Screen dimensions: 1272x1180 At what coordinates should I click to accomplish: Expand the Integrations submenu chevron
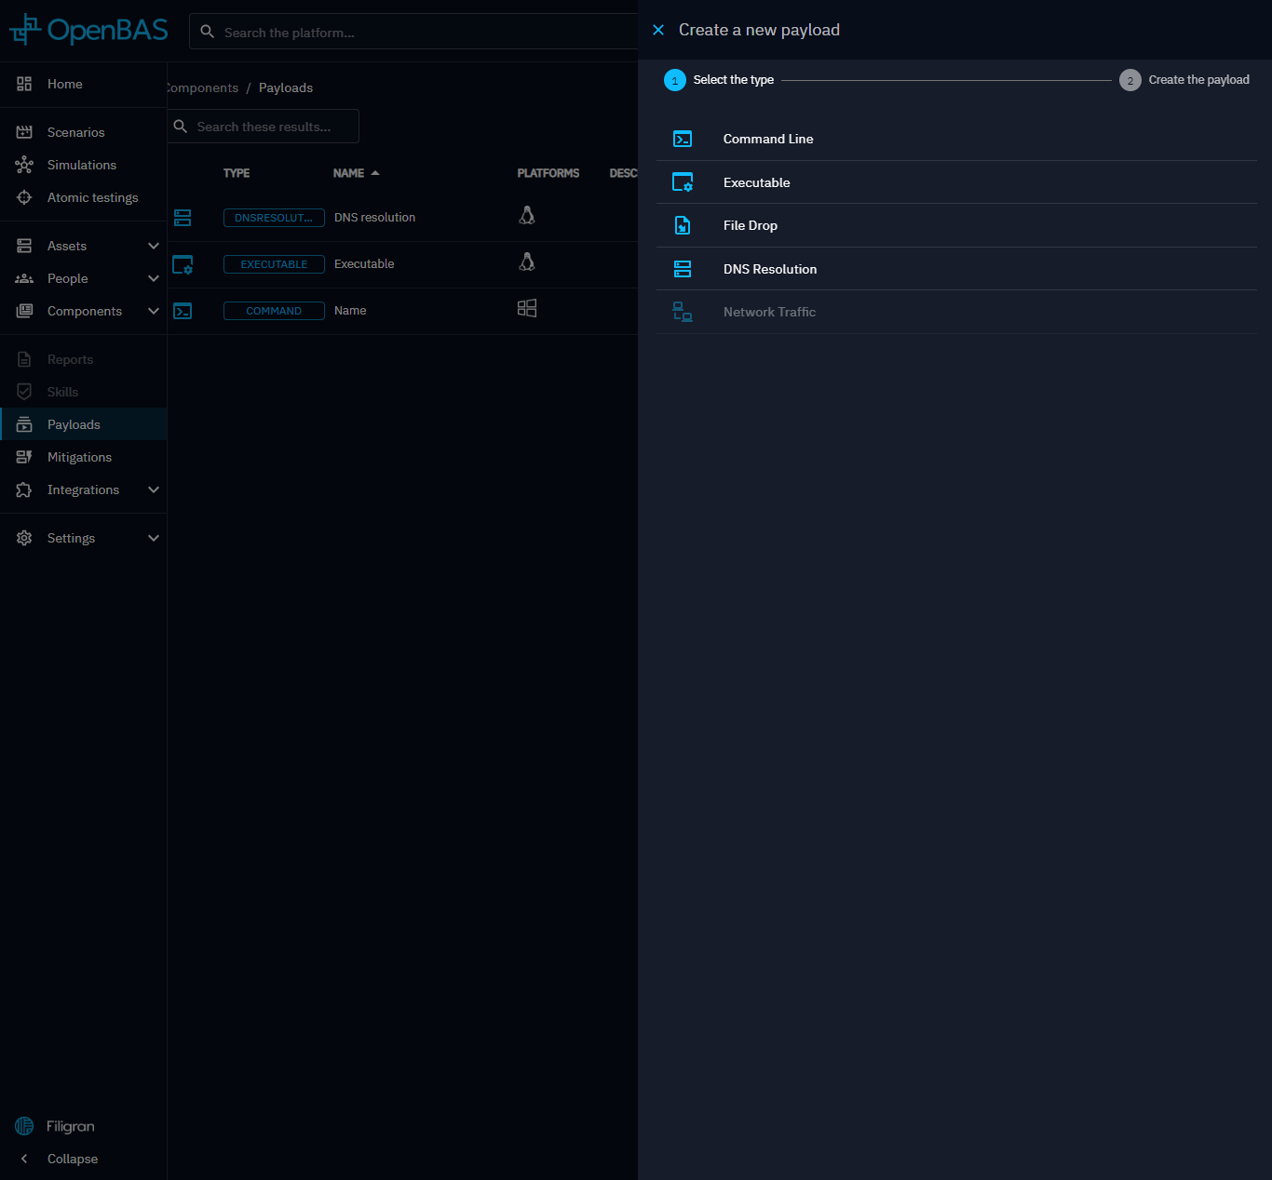[154, 489]
